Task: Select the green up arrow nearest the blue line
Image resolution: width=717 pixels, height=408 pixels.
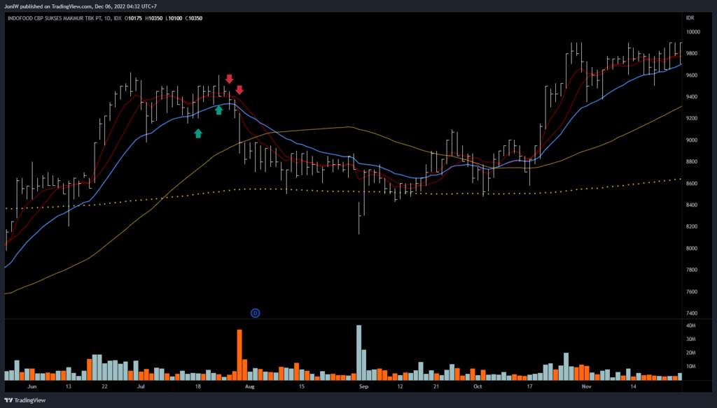Action: (x=218, y=110)
